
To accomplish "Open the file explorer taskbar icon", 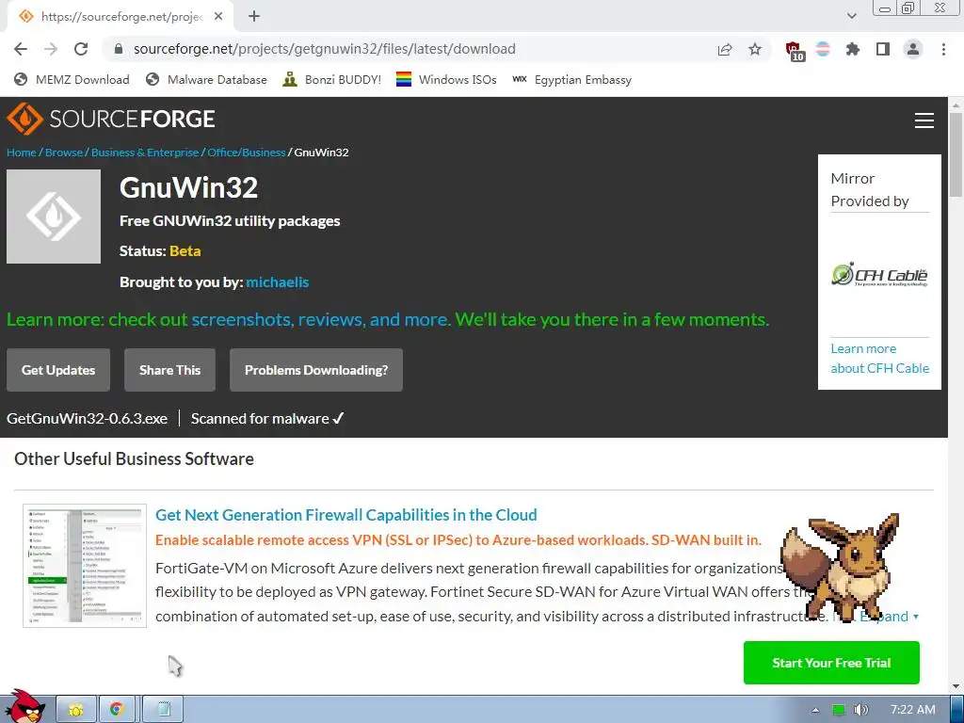I will tap(76, 710).
